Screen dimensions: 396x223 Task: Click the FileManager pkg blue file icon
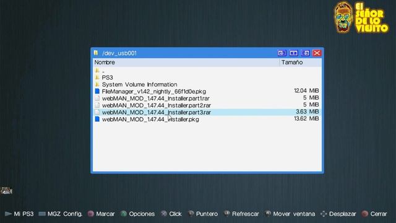point(97,91)
